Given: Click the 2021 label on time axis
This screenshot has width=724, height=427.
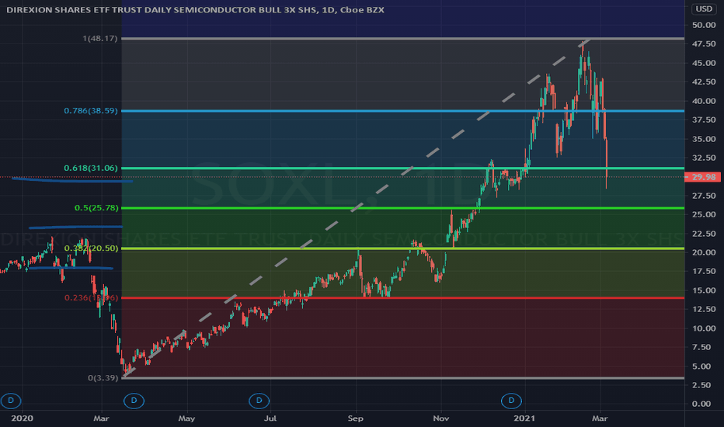Looking at the screenshot, I should click(524, 418).
